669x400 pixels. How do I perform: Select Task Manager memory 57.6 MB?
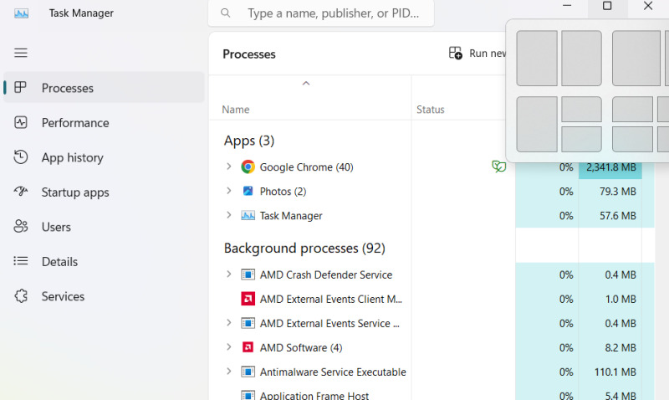(610, 216)
